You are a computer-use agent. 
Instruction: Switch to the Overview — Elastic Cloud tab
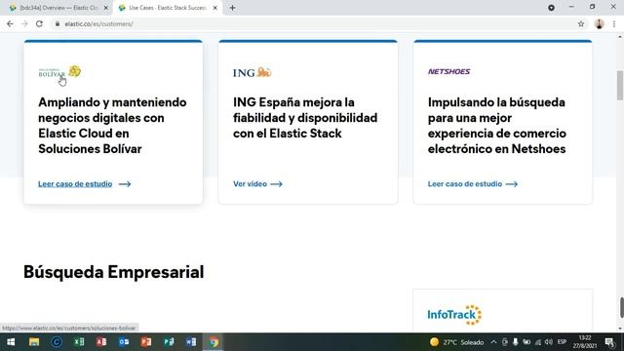pos(58,8)
